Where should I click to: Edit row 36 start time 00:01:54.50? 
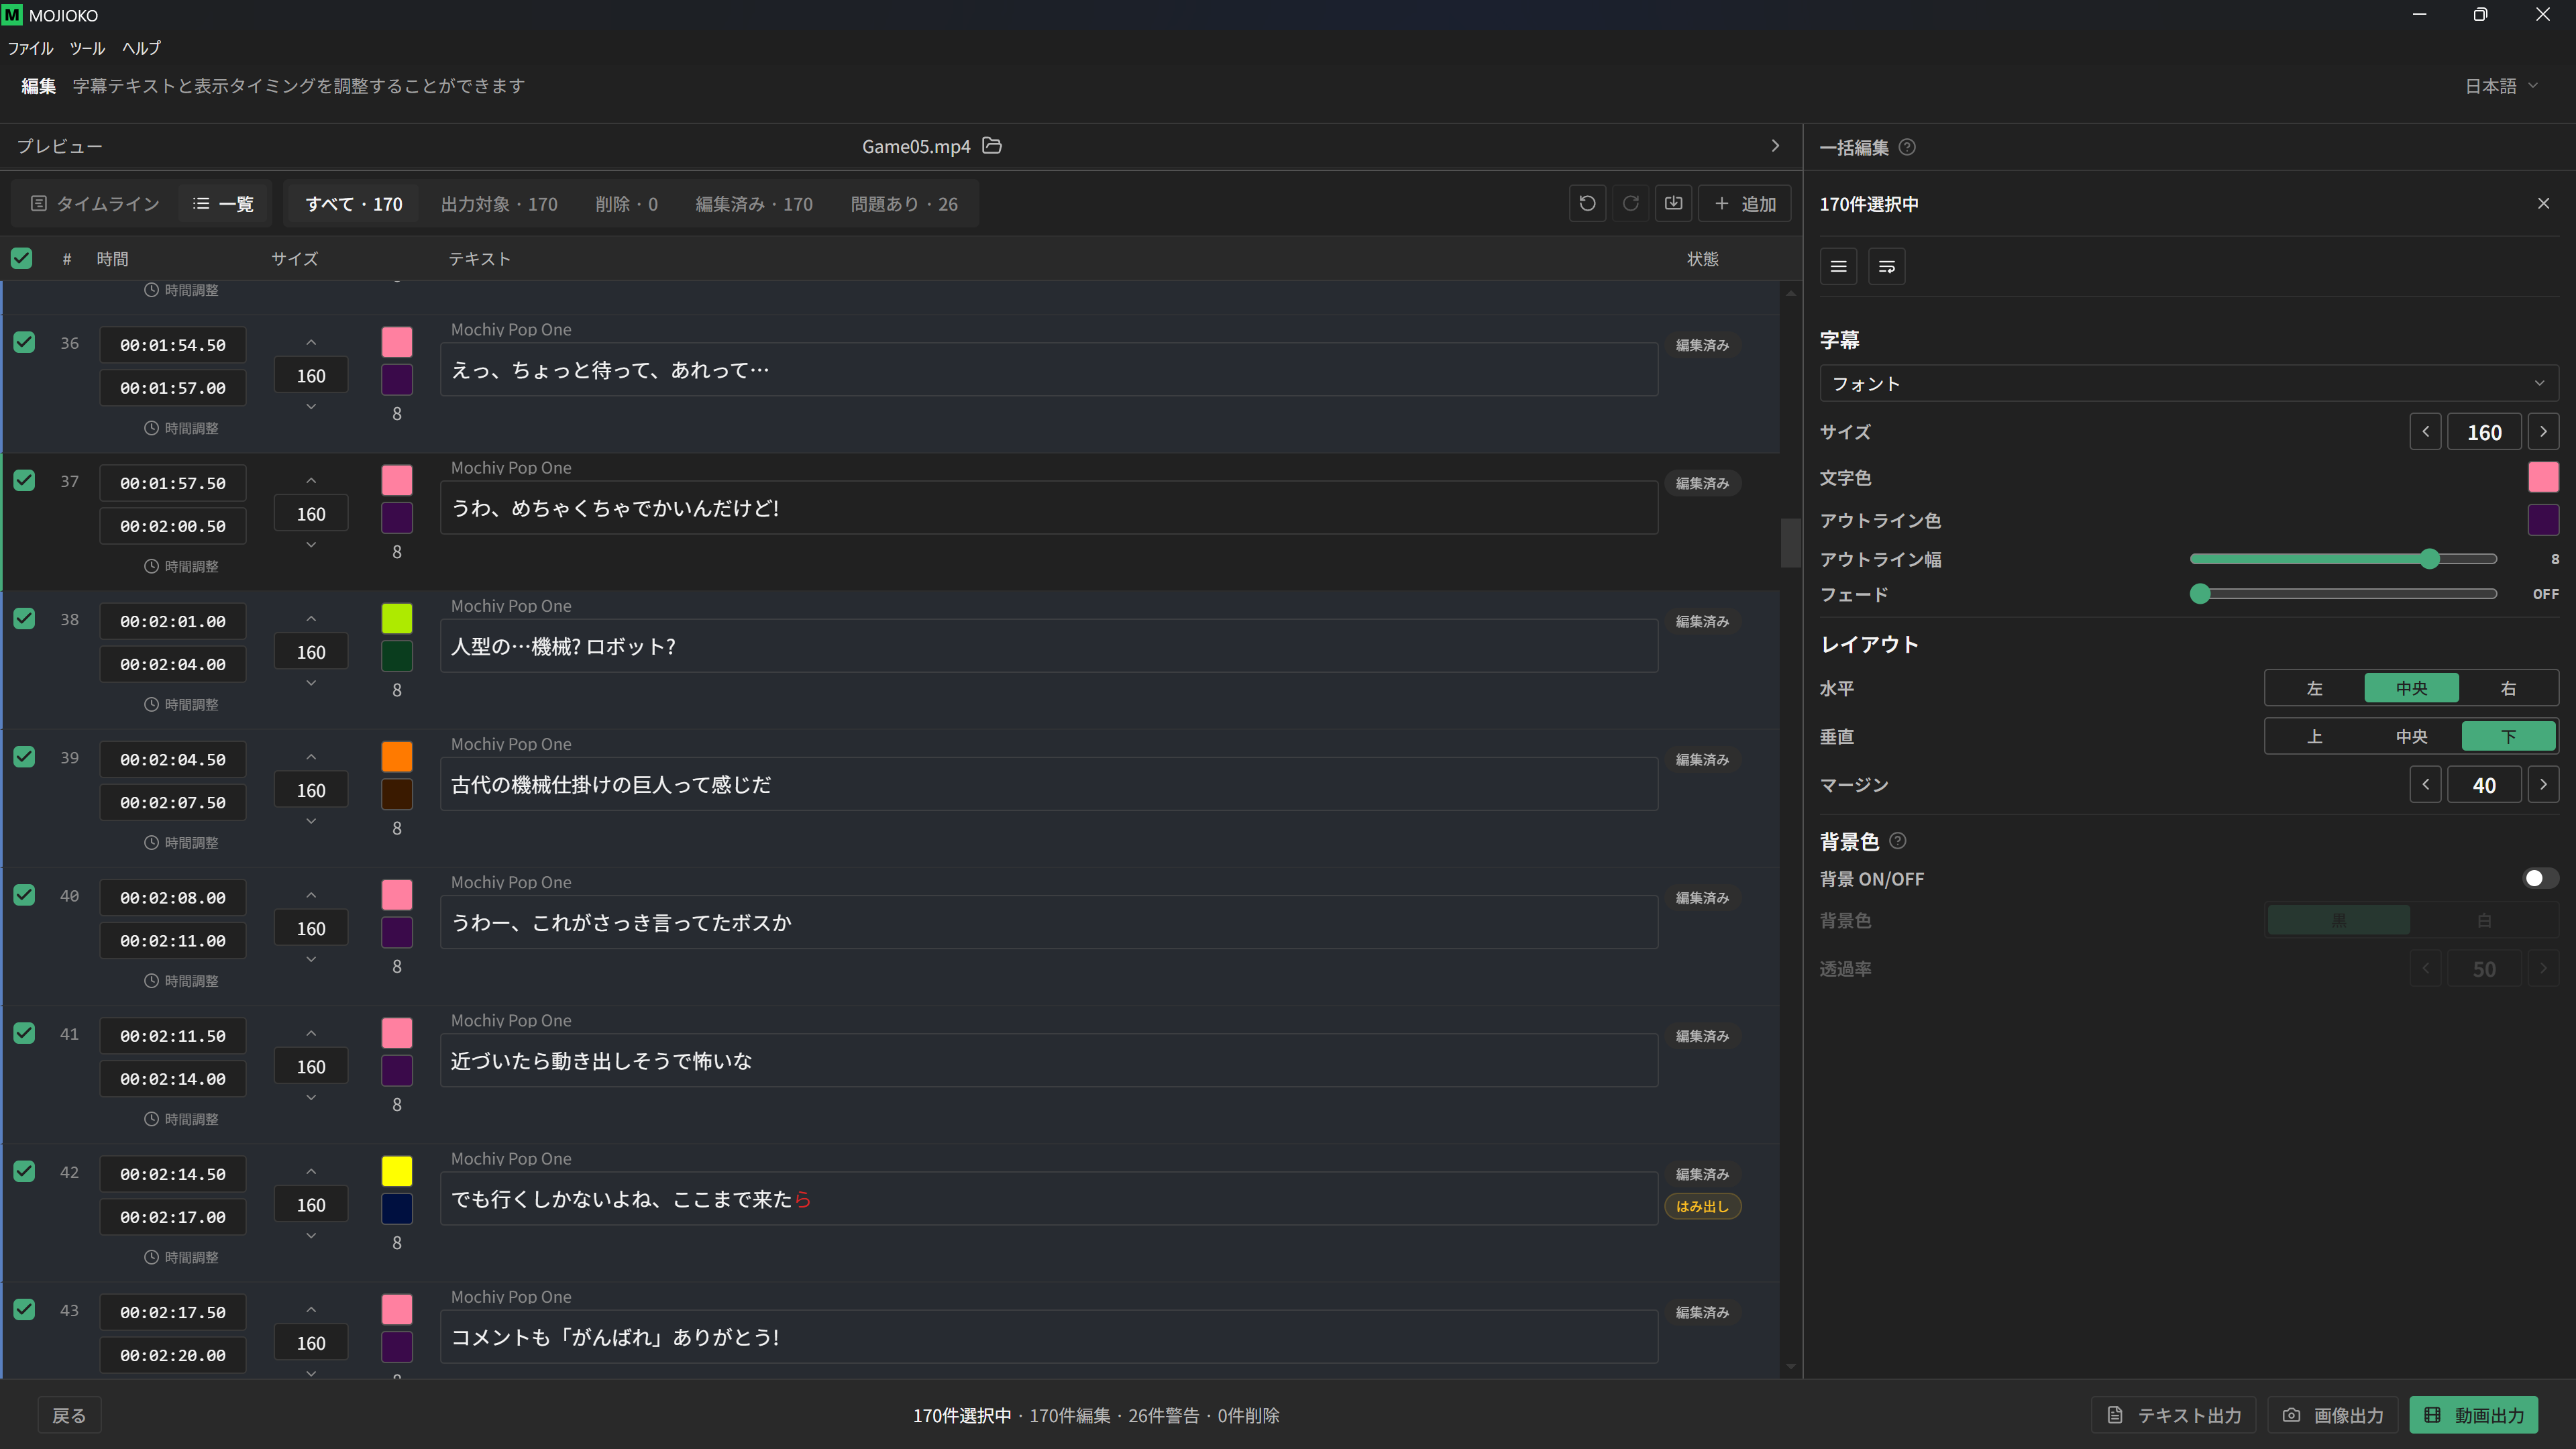point(173,345)
